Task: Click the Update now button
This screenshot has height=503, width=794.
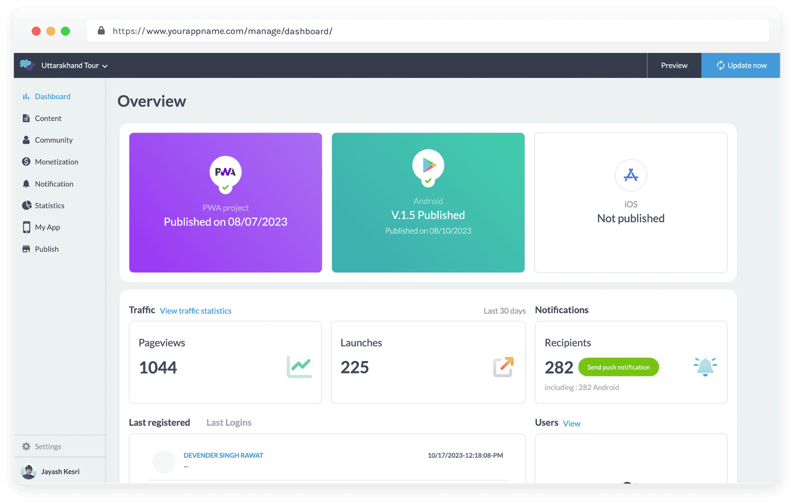Action: coord(741,65)
